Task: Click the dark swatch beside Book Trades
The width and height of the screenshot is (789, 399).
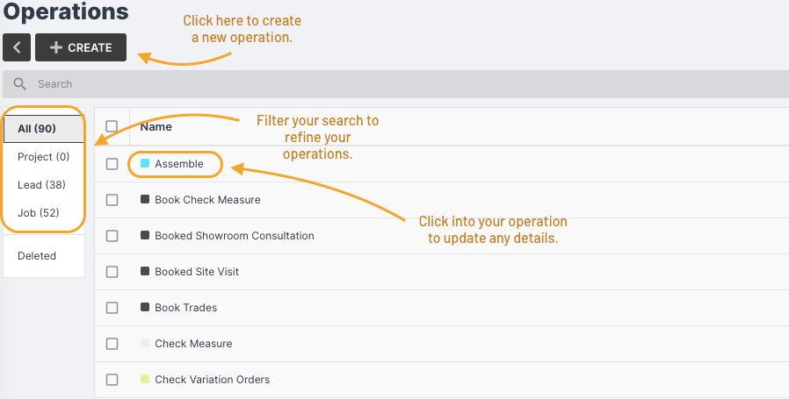Action: click(x=145, y=307)
